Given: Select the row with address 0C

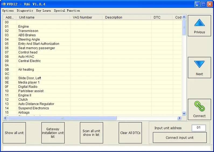Looking at the screenshot, I should click(93, 74).
